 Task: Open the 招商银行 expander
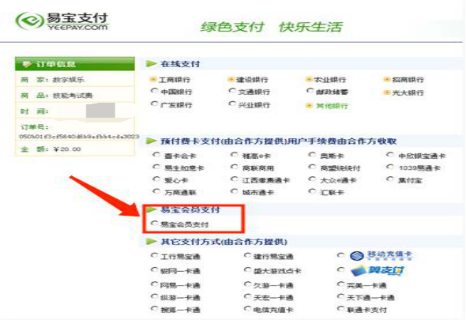tap(387, 79)
